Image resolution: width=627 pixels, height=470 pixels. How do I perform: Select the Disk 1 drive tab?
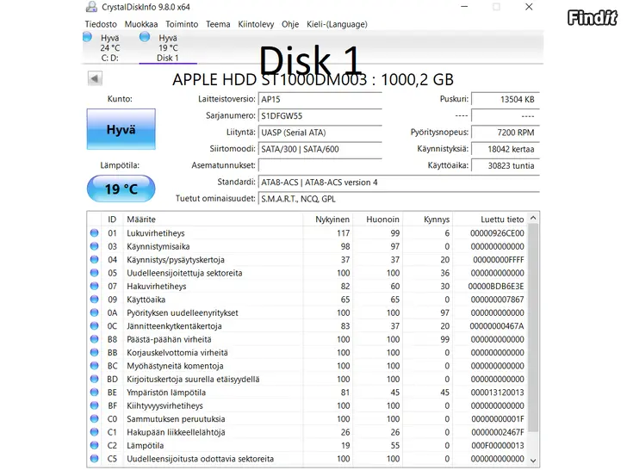(x=167, y=58)
